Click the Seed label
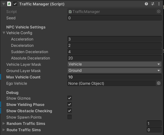The height and width of the screenshot is (135, 164). pyautogui.click(x=11, y=18)
